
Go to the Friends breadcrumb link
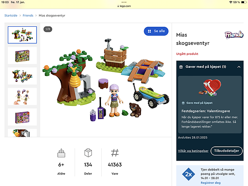click(x=28, y=16)
